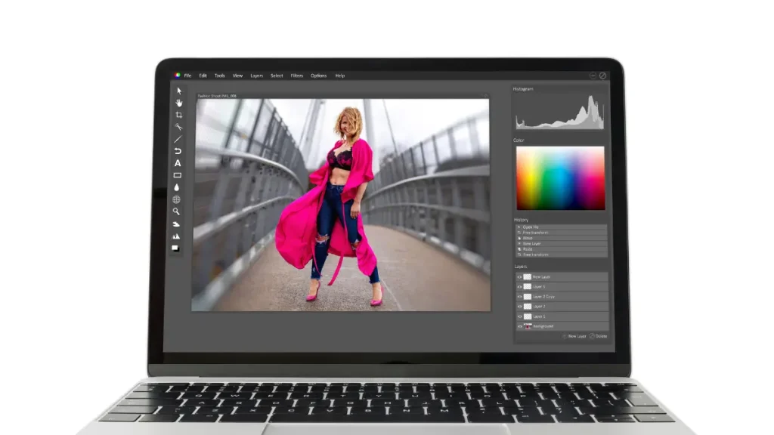This screenshot has height=435, width=774.
Task: Select the Hand pan tool
Action: point(178,103)
